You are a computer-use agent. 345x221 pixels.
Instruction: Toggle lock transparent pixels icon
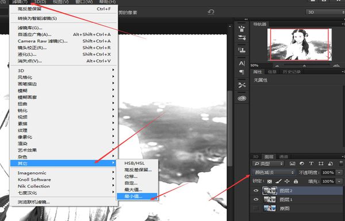(x=270, y=181)
